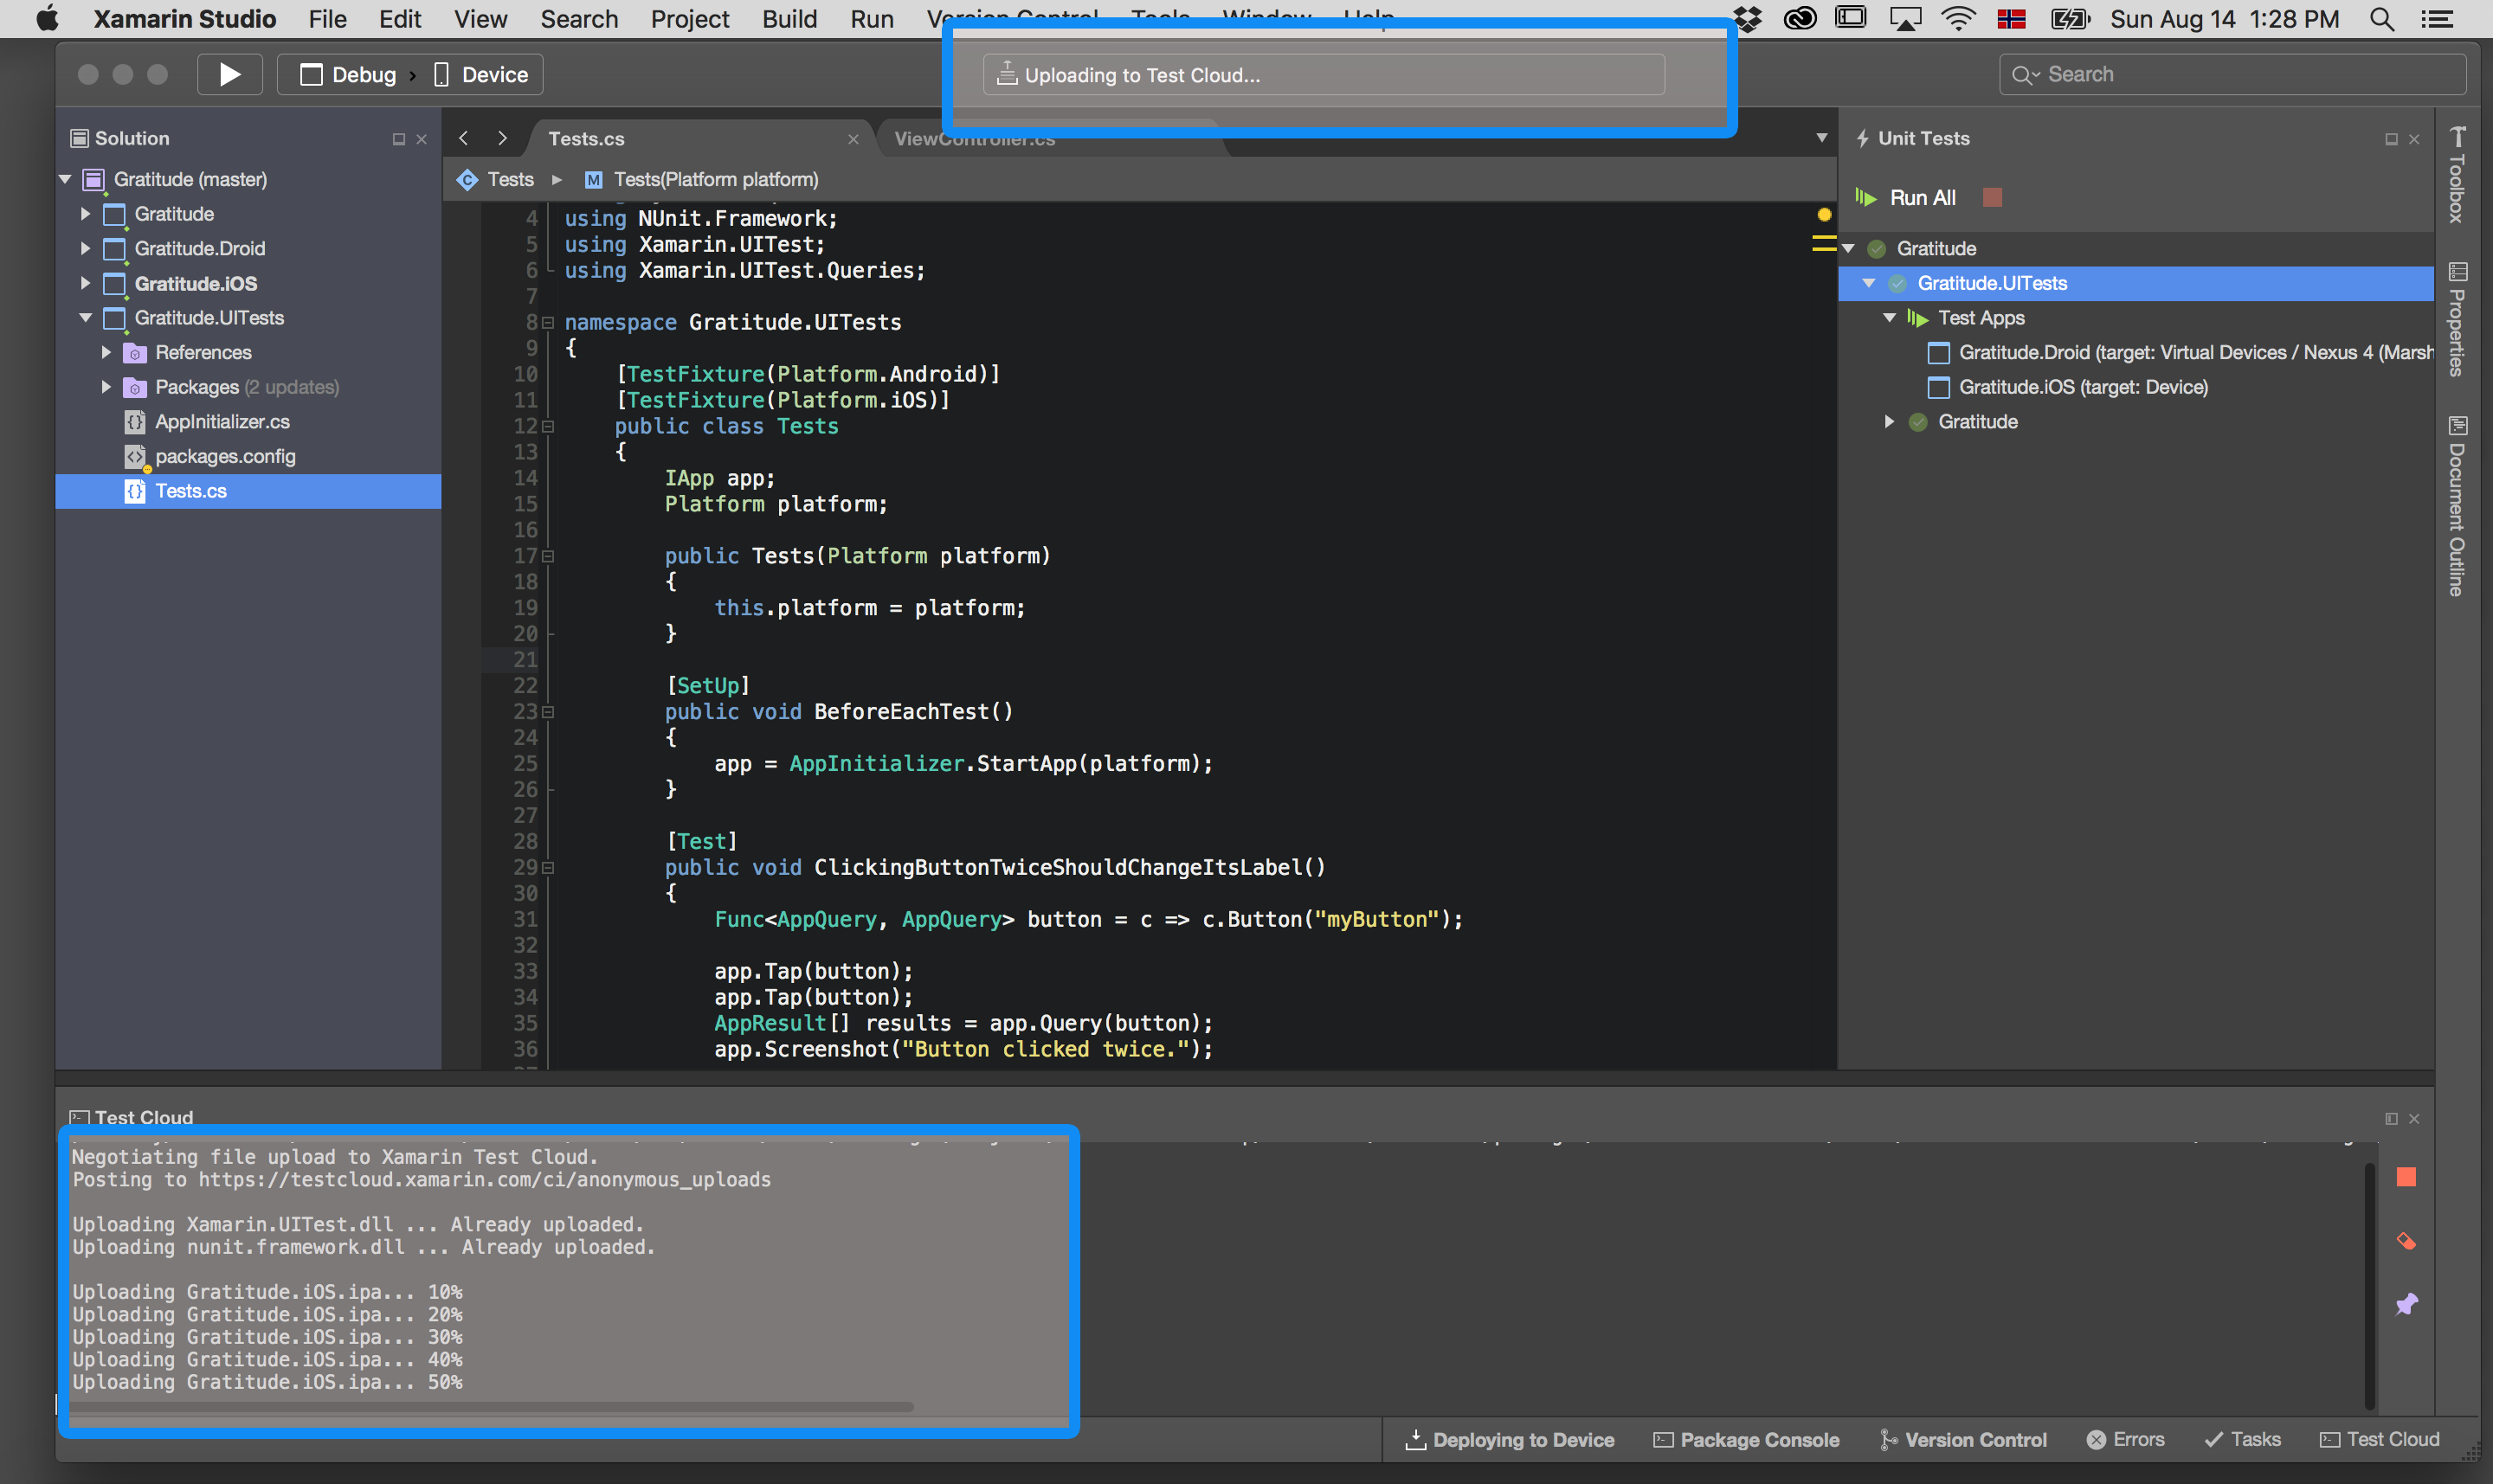The image size is (2493, 1484).
Task: Click the Run (play) button in toolbar
Action: tap(229, 75)
